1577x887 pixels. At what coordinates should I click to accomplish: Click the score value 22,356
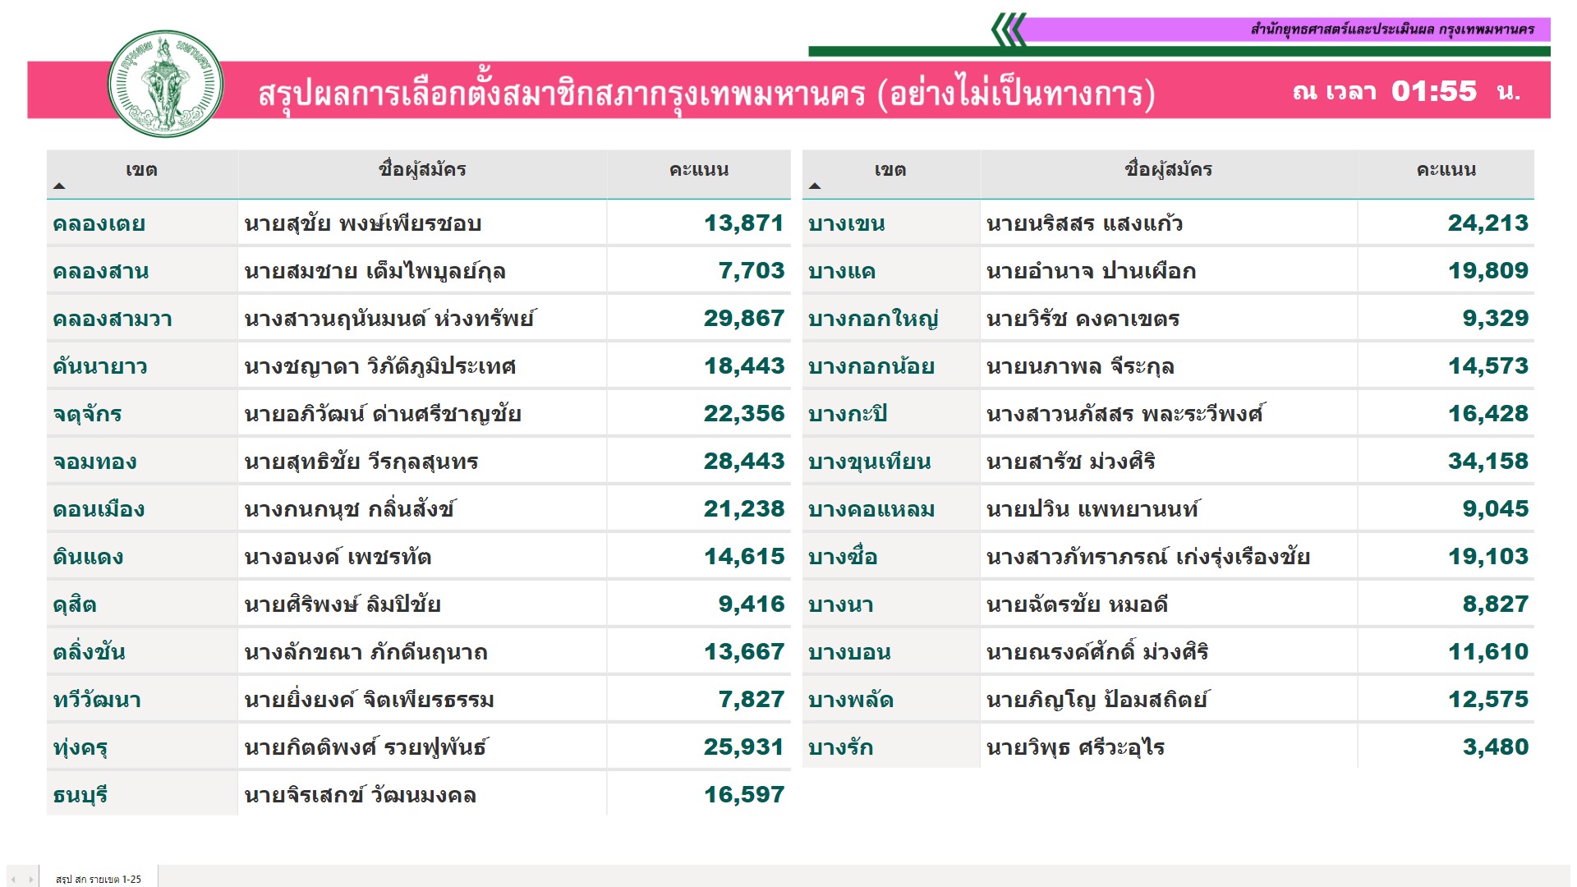coord(744,414)
